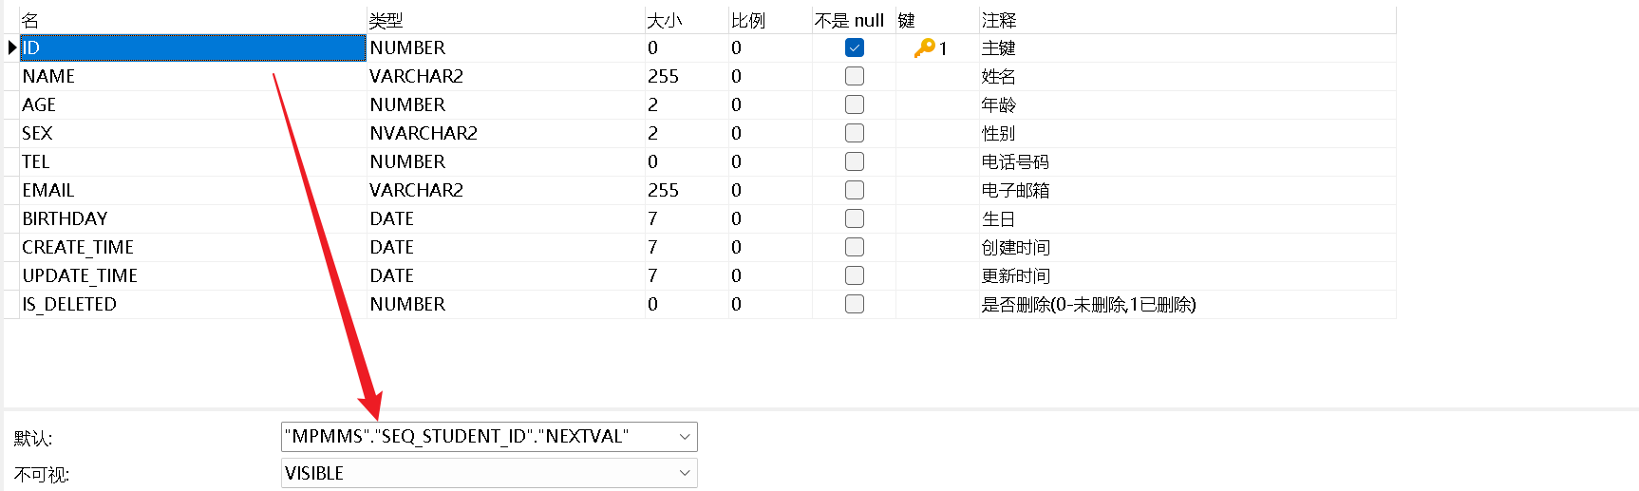Enable not-null checkbox for NAME field
The image size is (1639, 491).
(855, 76)
